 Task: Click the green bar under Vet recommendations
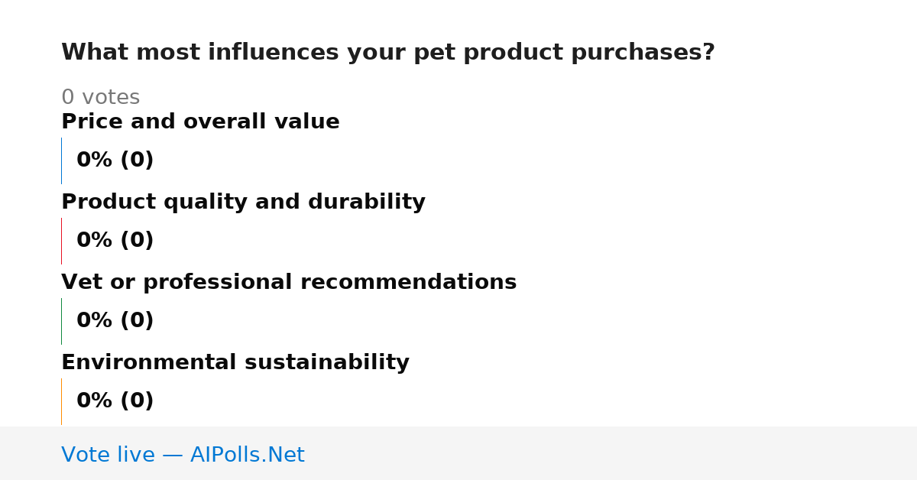tap(61, 321)
